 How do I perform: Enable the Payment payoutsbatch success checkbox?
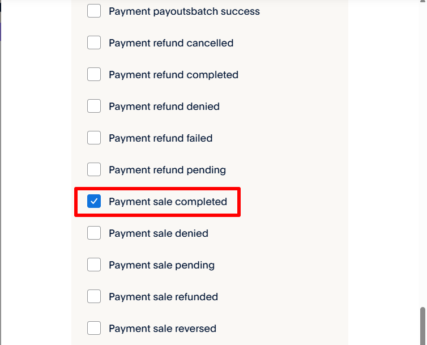[94, 11]
